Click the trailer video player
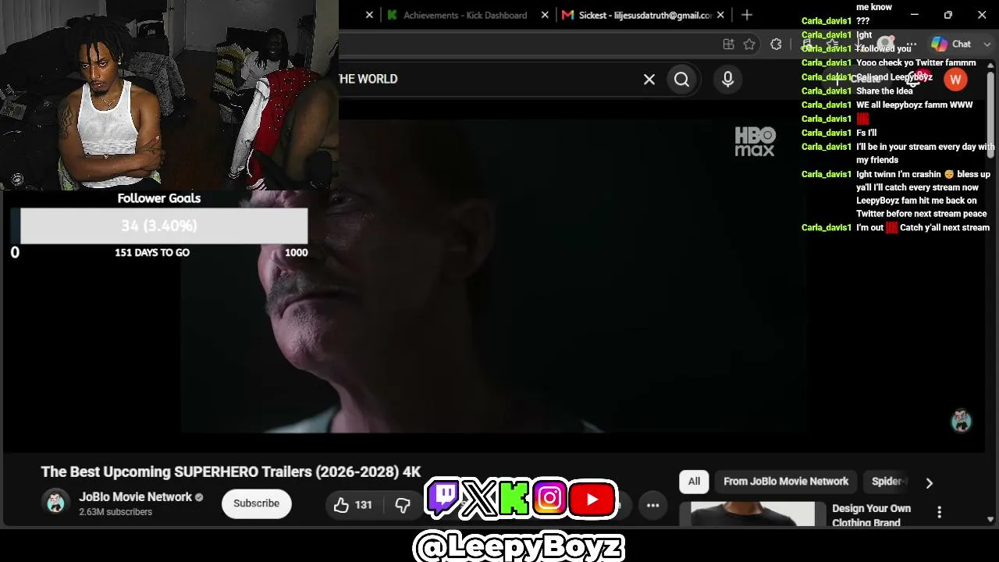Viewport: 999px width, 562px height. [x=494, y=276]
